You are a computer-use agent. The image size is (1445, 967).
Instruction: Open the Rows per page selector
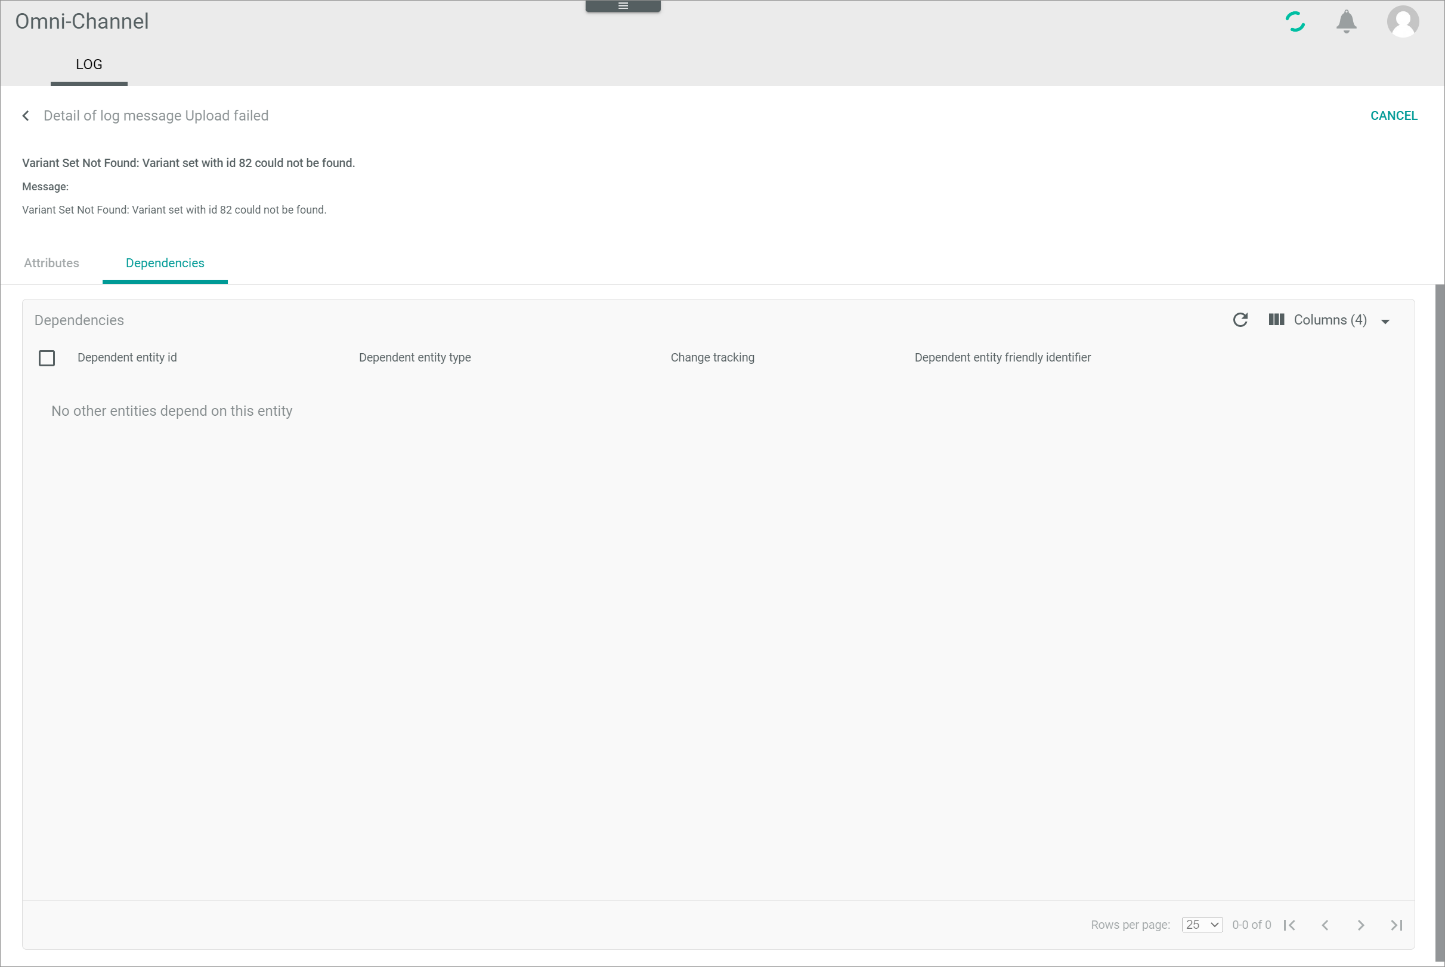coord(1202,925)
